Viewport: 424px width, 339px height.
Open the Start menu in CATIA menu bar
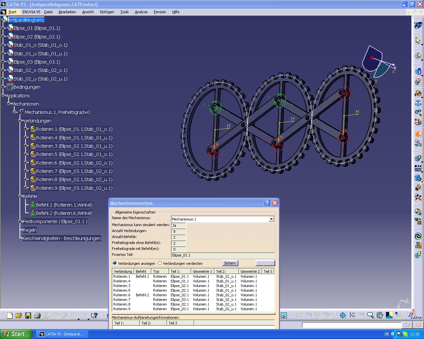(12, 12)
